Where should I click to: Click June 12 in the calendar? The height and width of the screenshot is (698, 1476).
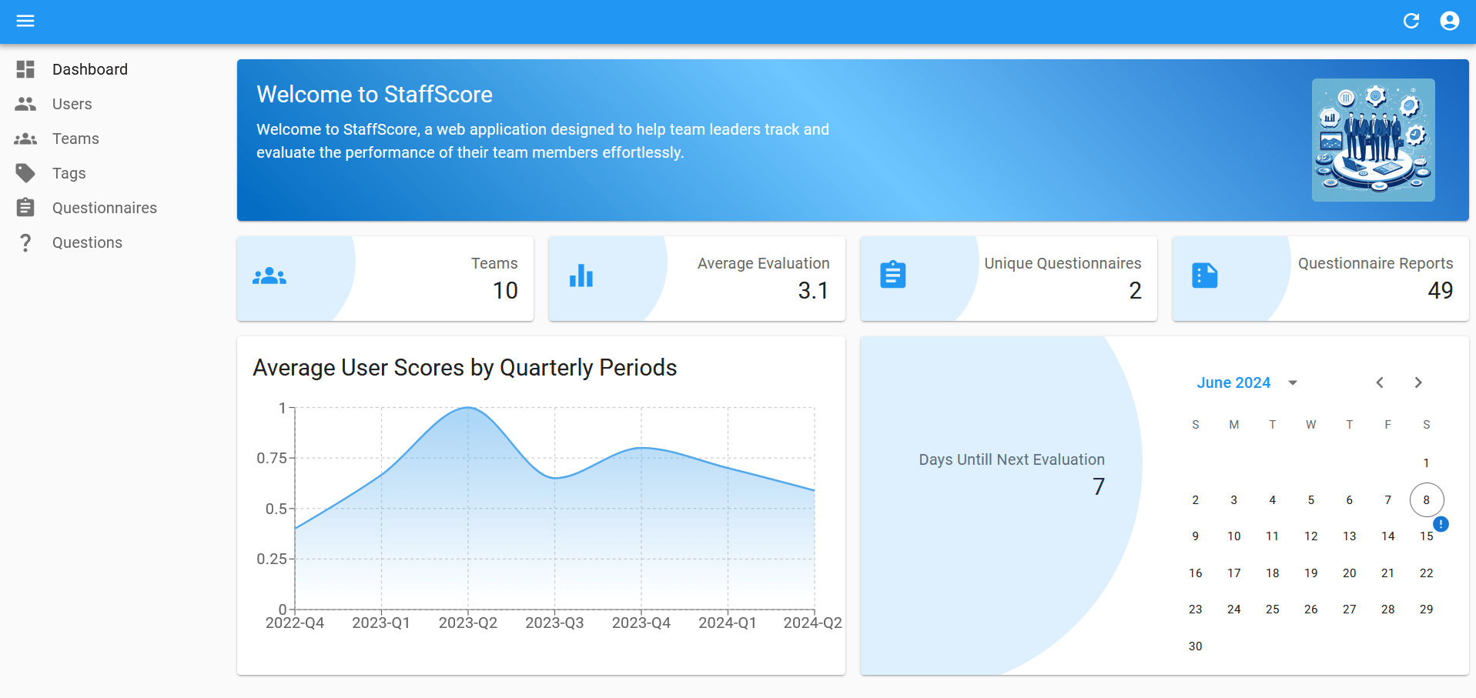pyautogui.click(x=1311, y=536)
